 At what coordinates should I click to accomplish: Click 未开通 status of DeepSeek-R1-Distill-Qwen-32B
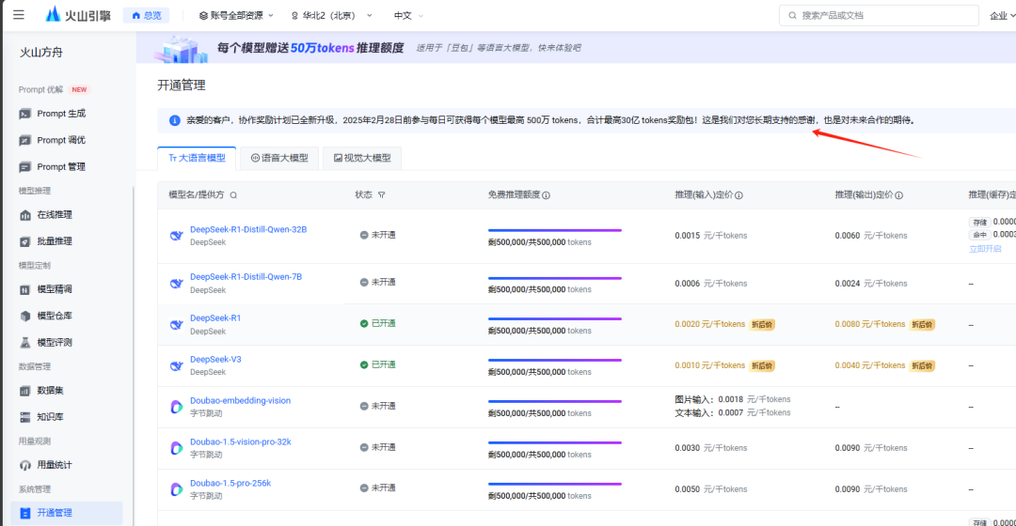[x=378, y=236]
